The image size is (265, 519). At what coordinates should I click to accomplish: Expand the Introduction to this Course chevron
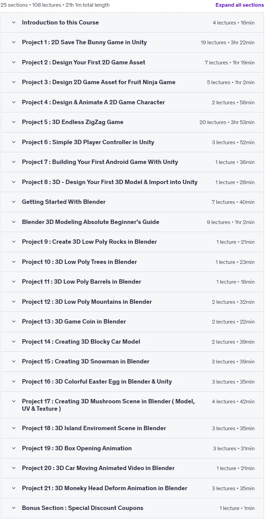point(14,22)
